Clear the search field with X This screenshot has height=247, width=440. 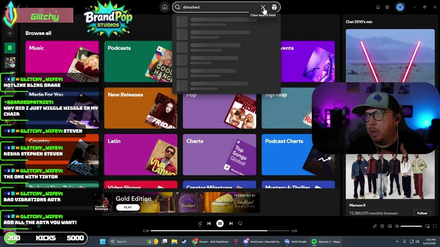tap(263, 7)
